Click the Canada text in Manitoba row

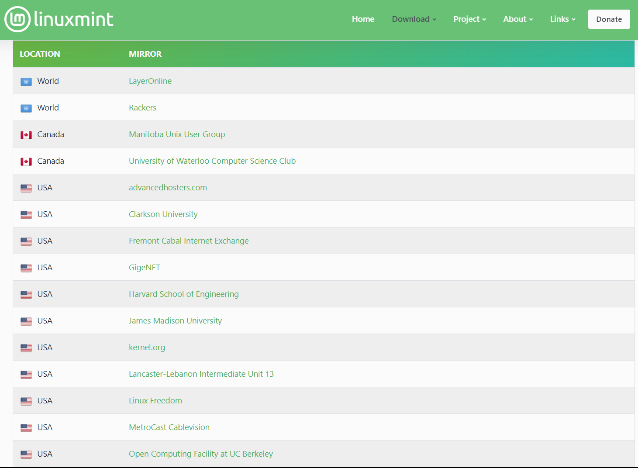51,134
